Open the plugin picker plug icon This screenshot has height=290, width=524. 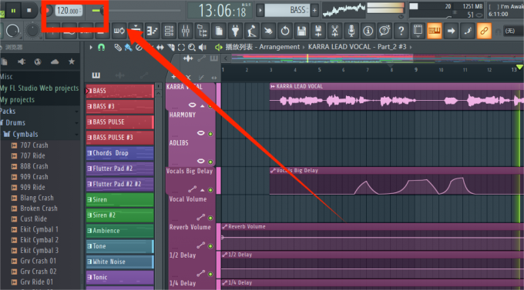coord(235,32)
